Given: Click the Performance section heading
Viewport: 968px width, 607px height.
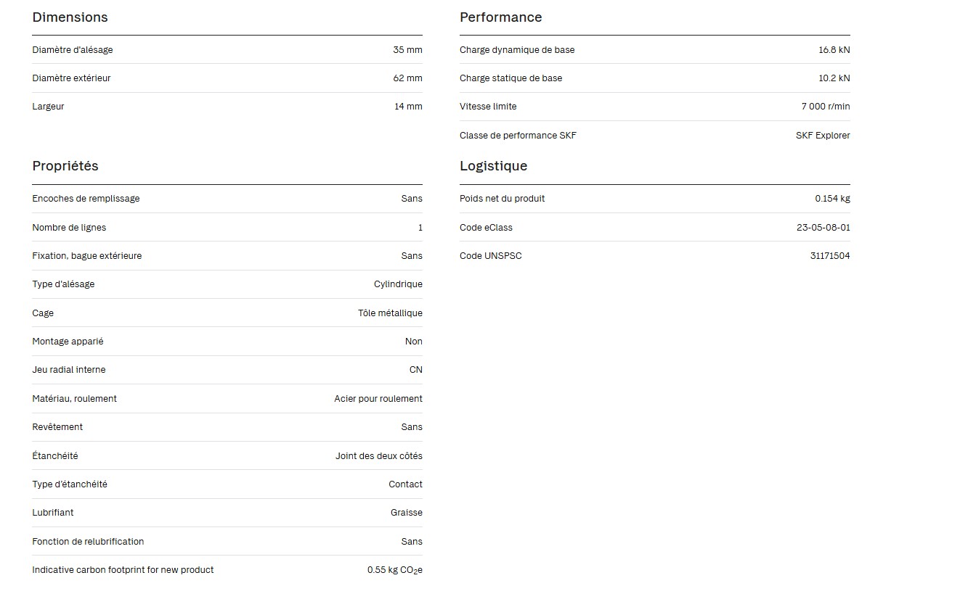Looking at the screenshot, I should point(500,17).
